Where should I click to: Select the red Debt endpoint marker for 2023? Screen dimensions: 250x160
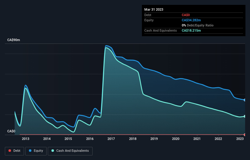(245, 135)
